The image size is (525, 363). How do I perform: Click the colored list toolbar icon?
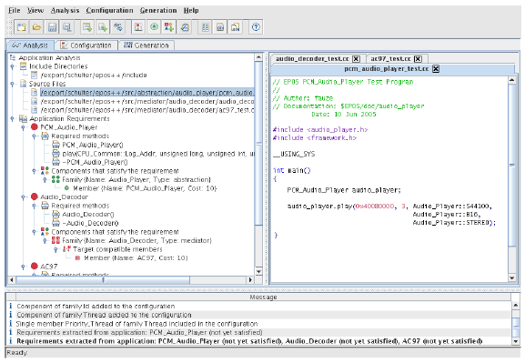click(x=205, y=27)
